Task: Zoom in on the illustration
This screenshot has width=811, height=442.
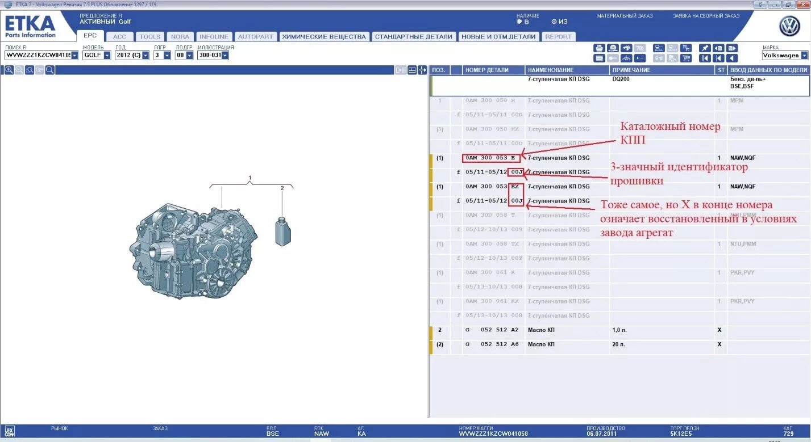Action: 9,70
